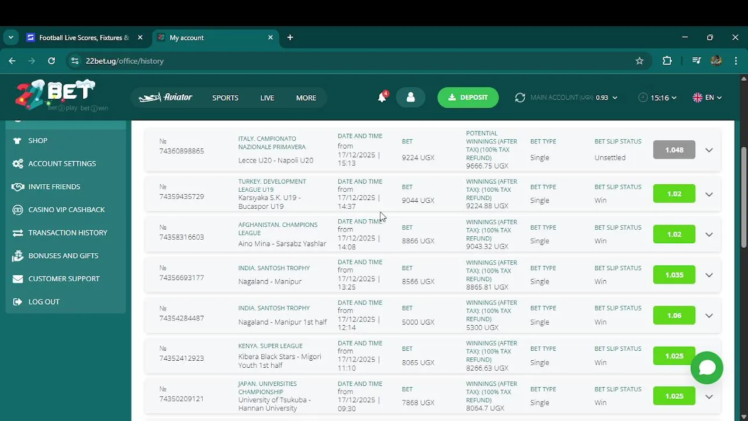Bookmark this page with star icon
This screenshot has height=421, width=748.
pos(639,61)
